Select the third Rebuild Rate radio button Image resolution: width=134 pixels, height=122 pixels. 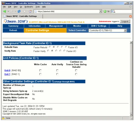58,47
